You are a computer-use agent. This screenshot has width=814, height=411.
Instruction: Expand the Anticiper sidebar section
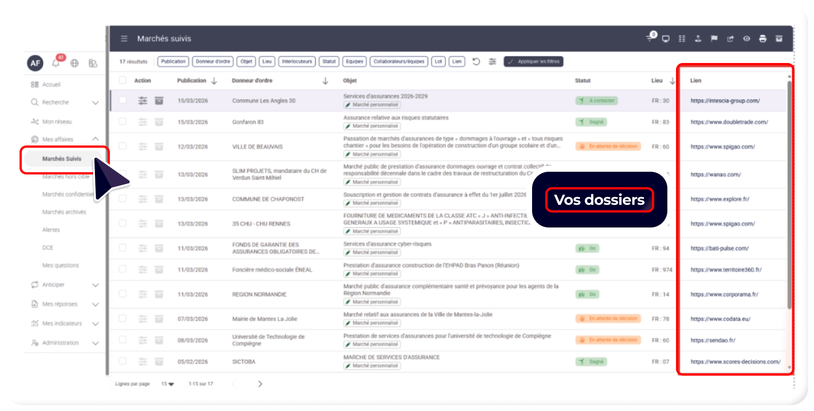click(x=95, y=285)
